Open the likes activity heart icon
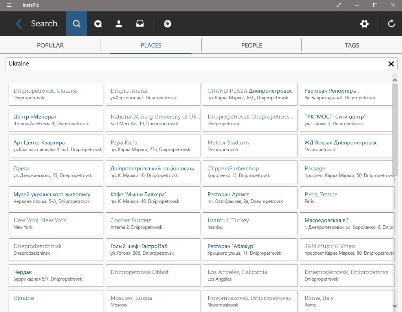 (98, 24)
